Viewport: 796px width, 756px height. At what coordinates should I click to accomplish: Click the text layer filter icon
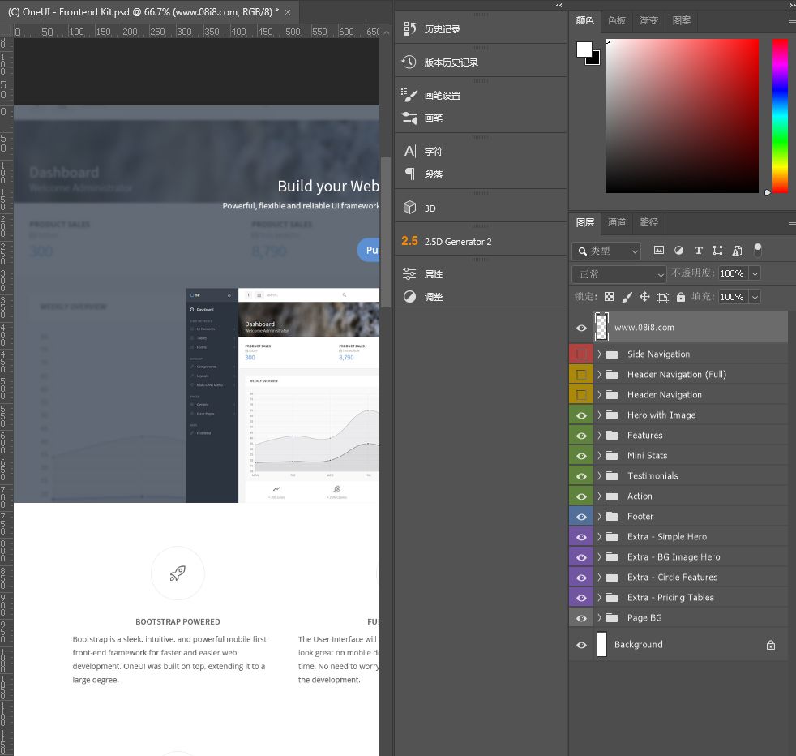(698, 251)
